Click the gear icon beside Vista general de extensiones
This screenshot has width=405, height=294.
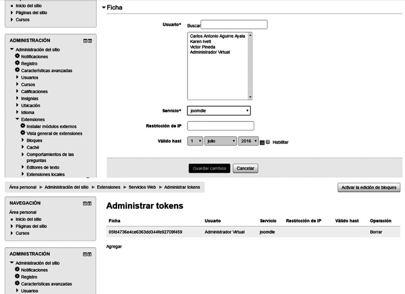[23, 133]
